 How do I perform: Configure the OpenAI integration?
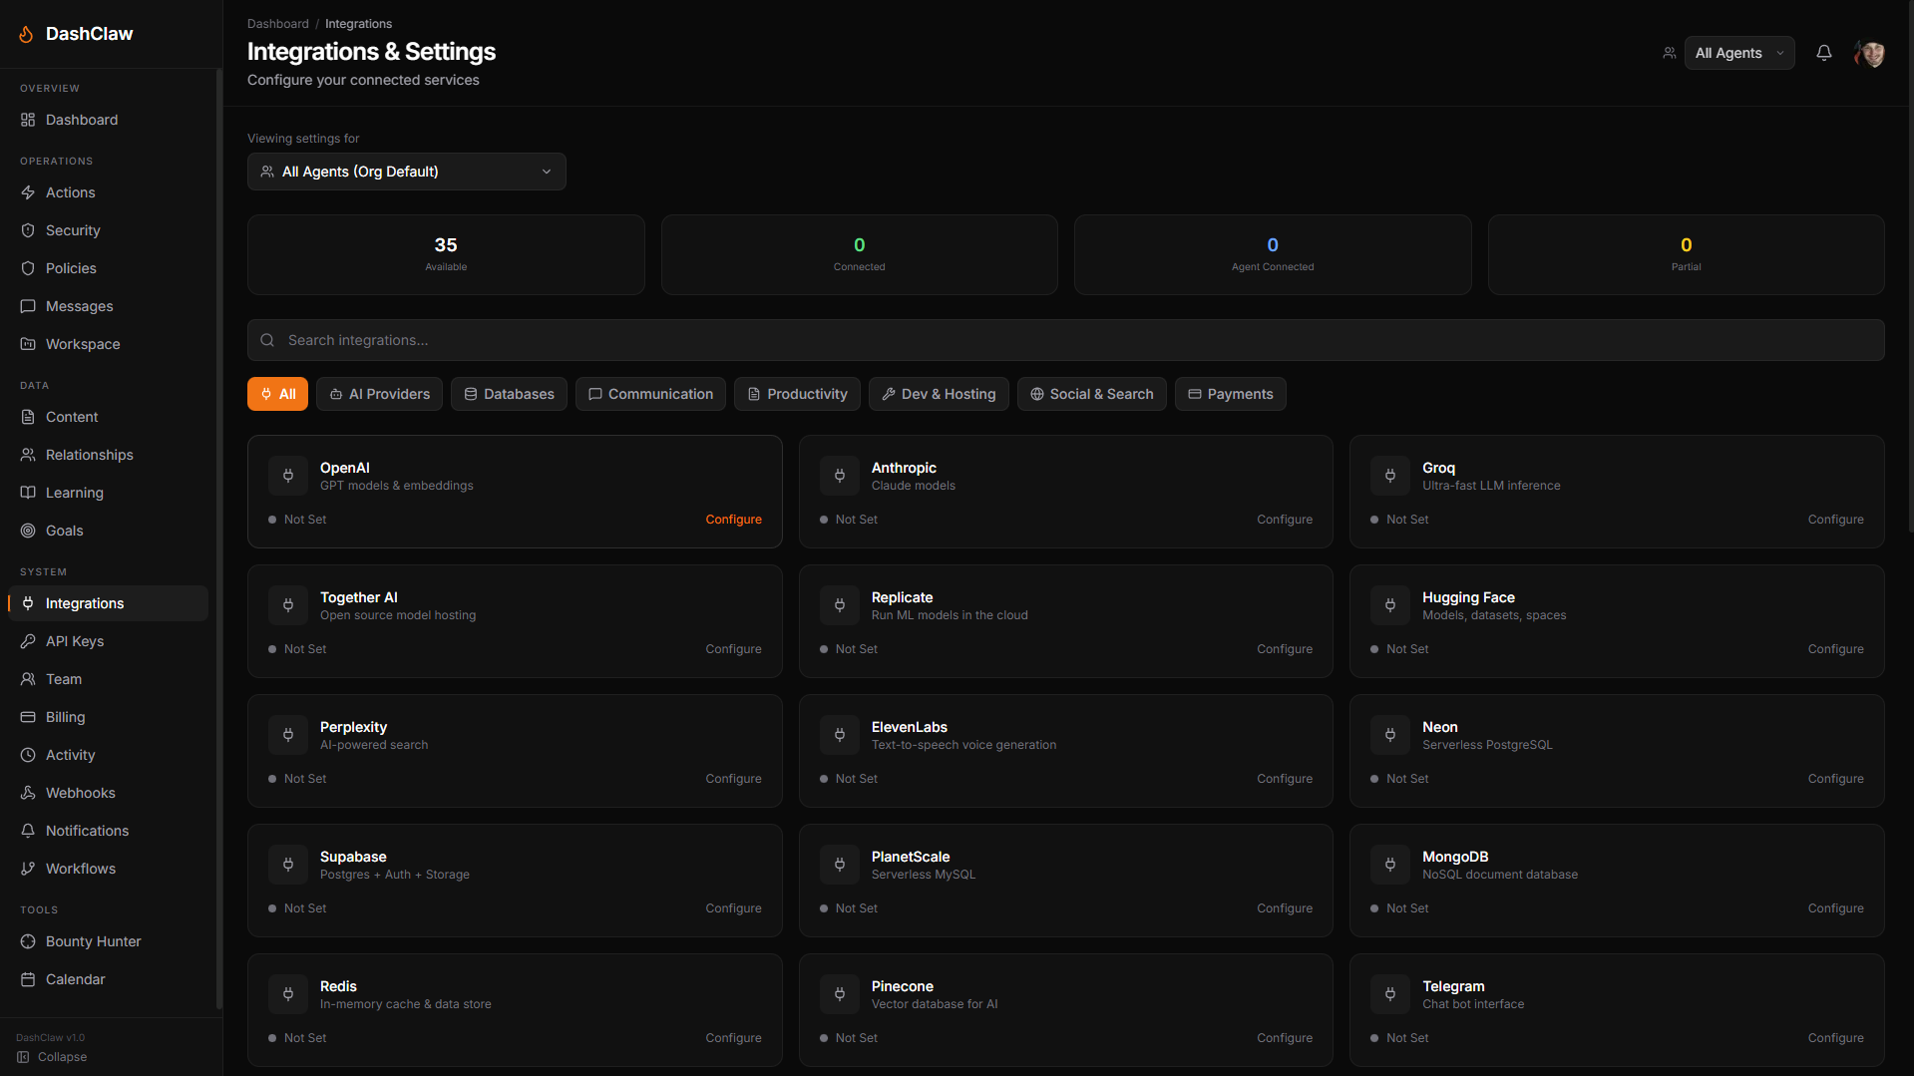pos(733,520)
